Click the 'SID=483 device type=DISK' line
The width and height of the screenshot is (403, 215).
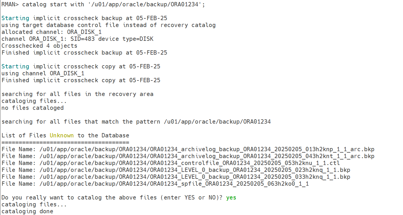click(77, 39)
